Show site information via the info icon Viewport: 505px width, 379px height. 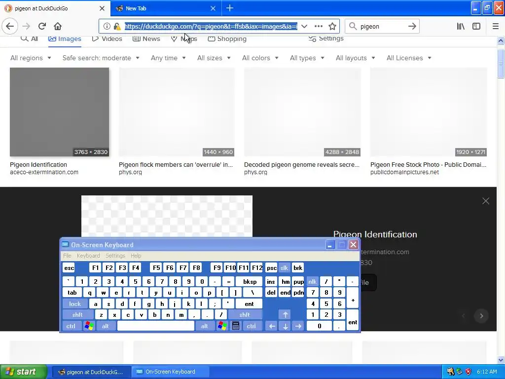click(107, 27)
